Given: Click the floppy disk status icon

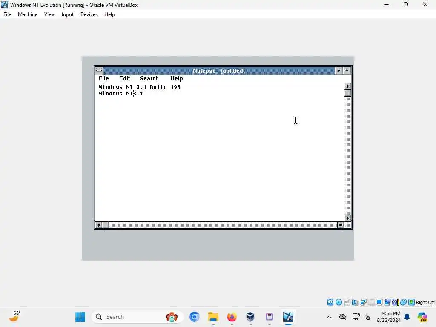Looking at the screenshot, I should tap(347, 302).
